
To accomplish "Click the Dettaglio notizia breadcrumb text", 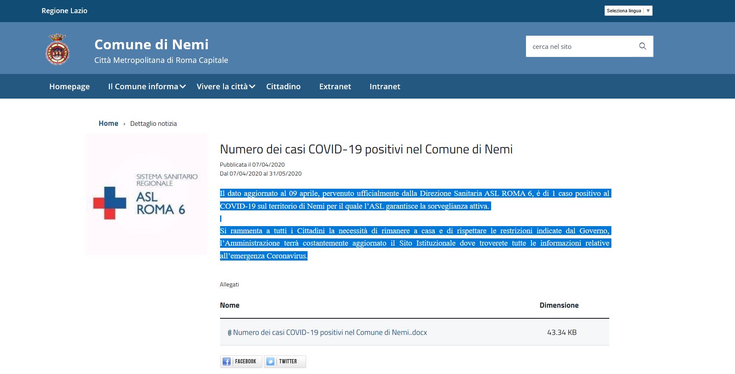I will click(x=153, y=123).
